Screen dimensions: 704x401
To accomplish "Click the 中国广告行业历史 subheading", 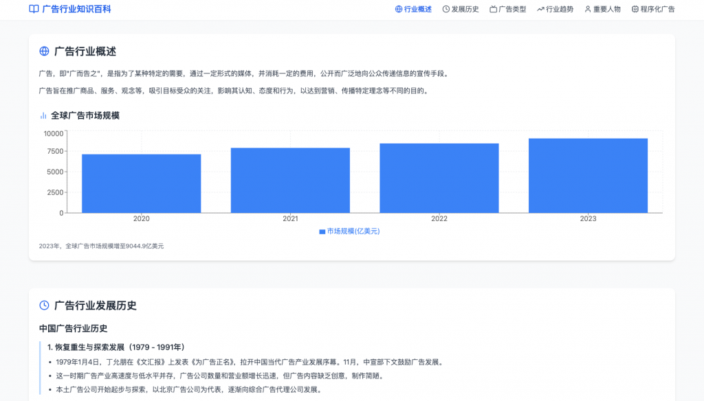I will [x=73, y=328].
